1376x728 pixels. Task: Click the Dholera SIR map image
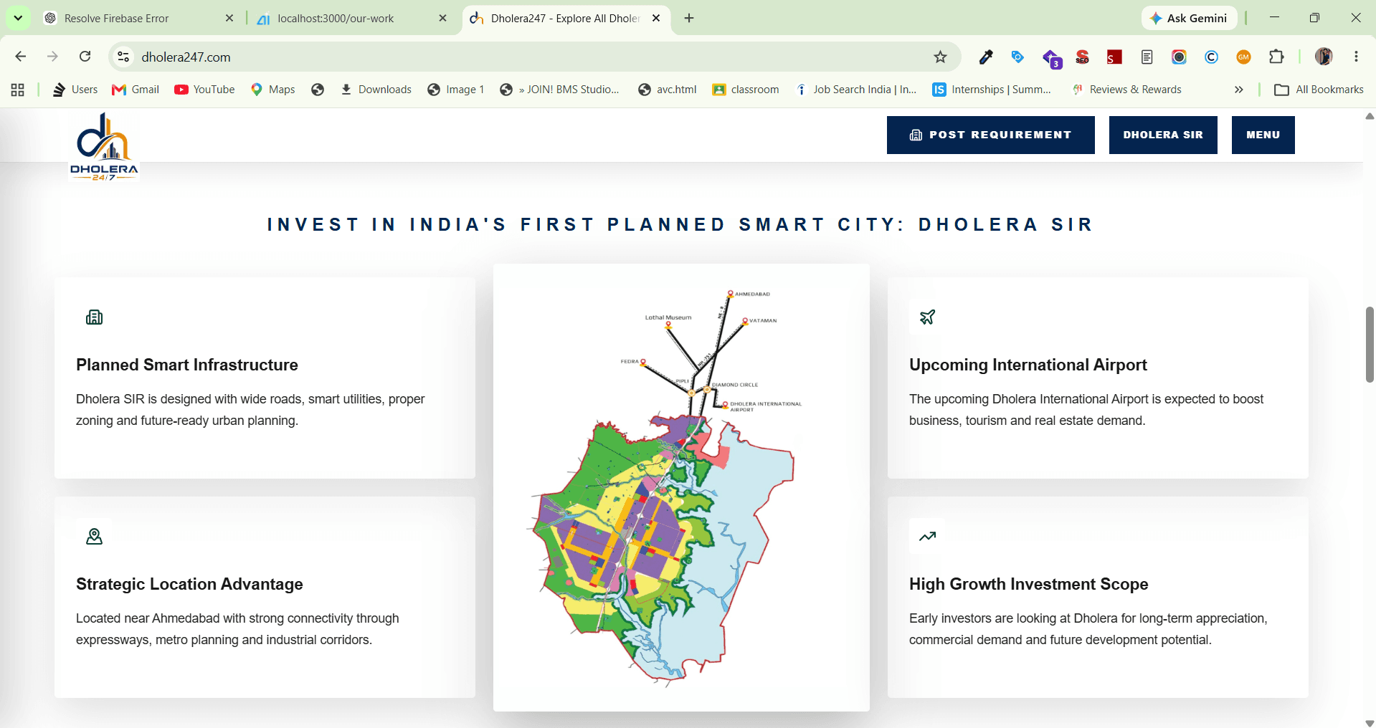tap(681, 487)
